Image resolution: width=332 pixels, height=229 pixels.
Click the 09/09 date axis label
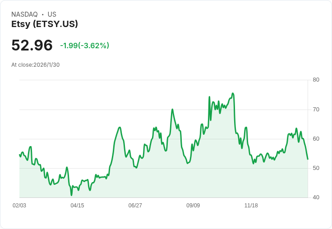point(193,206)
